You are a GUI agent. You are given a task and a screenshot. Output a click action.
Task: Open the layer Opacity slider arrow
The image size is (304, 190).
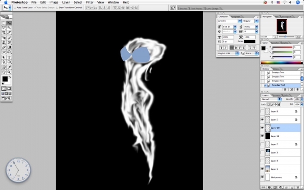click(x=301, y=99)
